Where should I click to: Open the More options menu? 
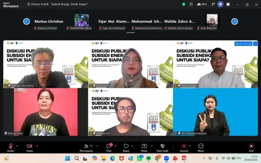201,147
